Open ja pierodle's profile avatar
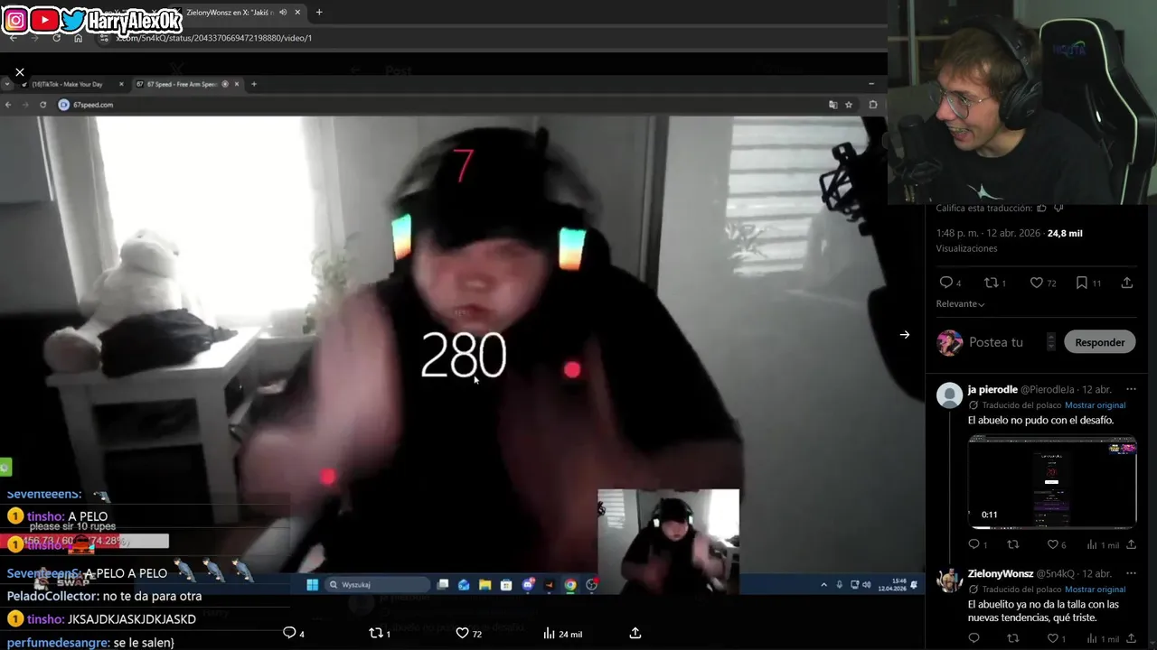 (x=949, y=395)
